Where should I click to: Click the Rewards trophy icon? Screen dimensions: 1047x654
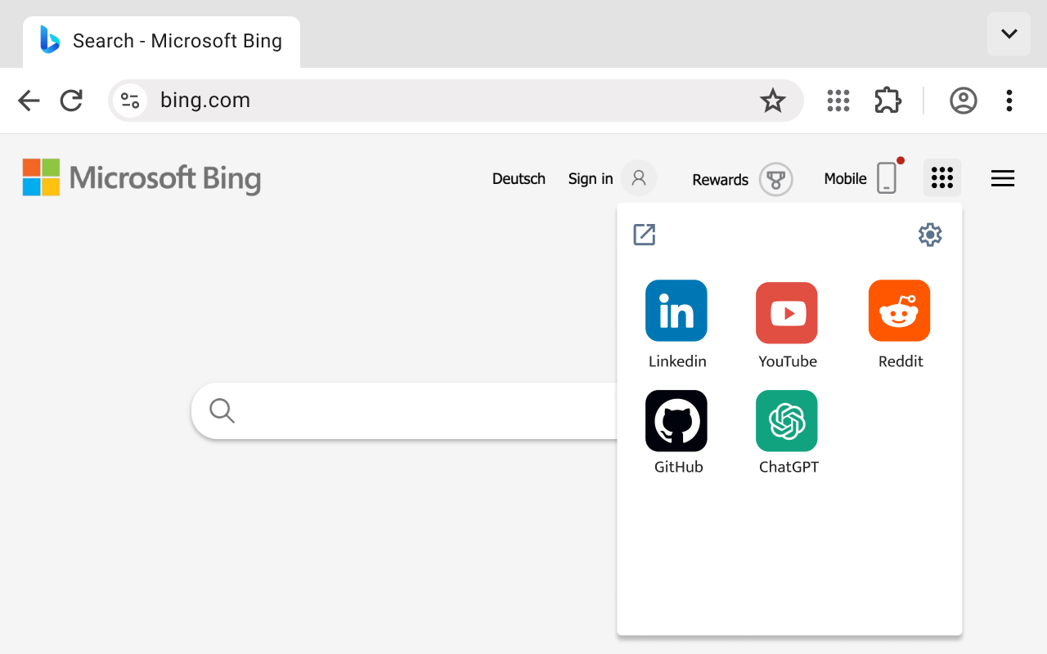(x=776, y=180)
